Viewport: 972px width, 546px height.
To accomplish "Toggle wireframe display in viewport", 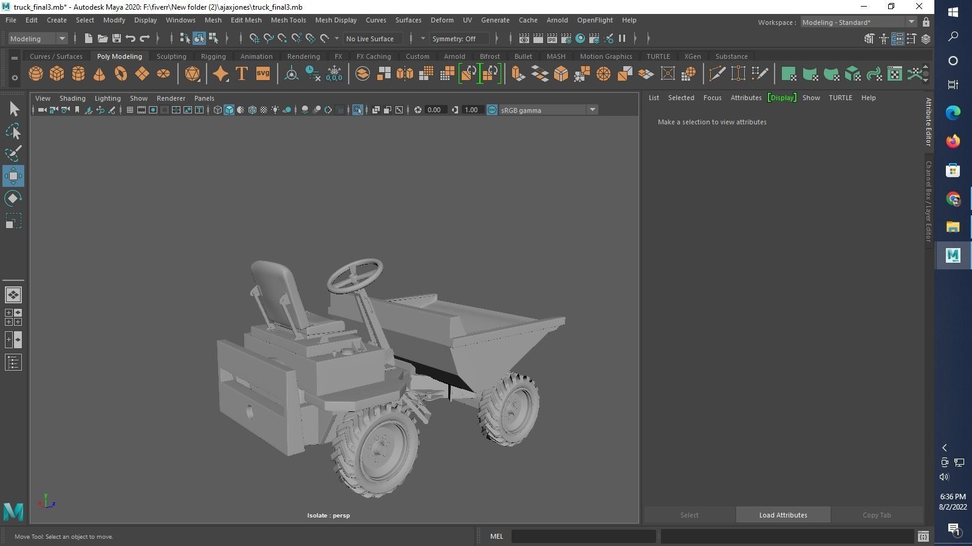I will tap(217, 110).
